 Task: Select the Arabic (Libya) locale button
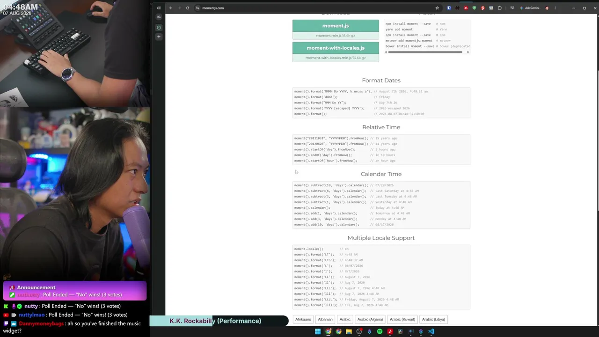coord(433,319)
